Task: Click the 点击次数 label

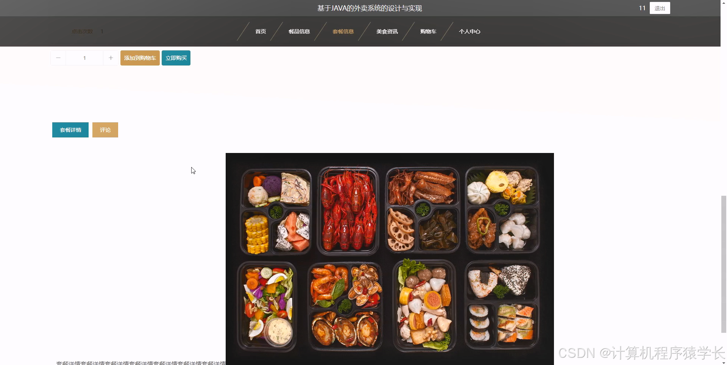Action: (82, 31)
